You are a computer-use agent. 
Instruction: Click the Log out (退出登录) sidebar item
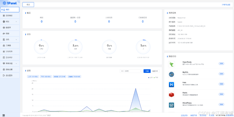10,75
